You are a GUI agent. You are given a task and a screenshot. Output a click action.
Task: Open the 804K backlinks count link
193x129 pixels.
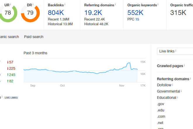[56, 13]
